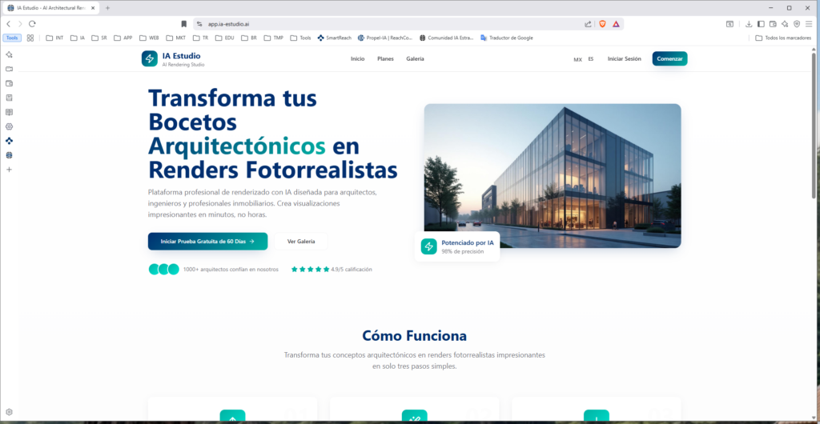The width and height of the screenshot is (820, 424).
Task: Toggle the sidebar panel button in toolbar
Action: pos(761,24)
